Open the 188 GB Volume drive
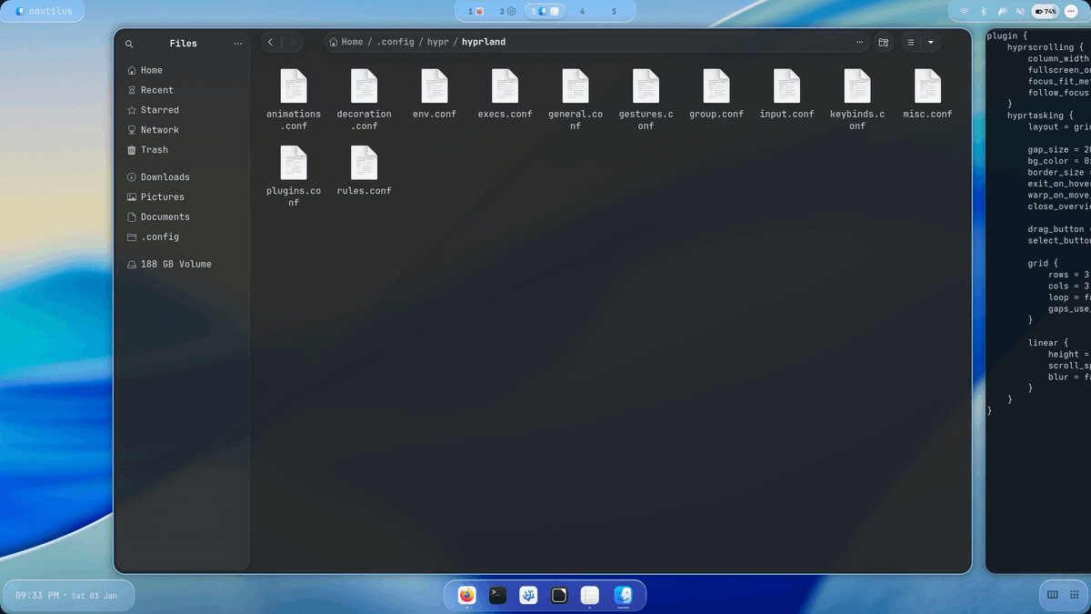The image size is (1091, 614). 183,265
